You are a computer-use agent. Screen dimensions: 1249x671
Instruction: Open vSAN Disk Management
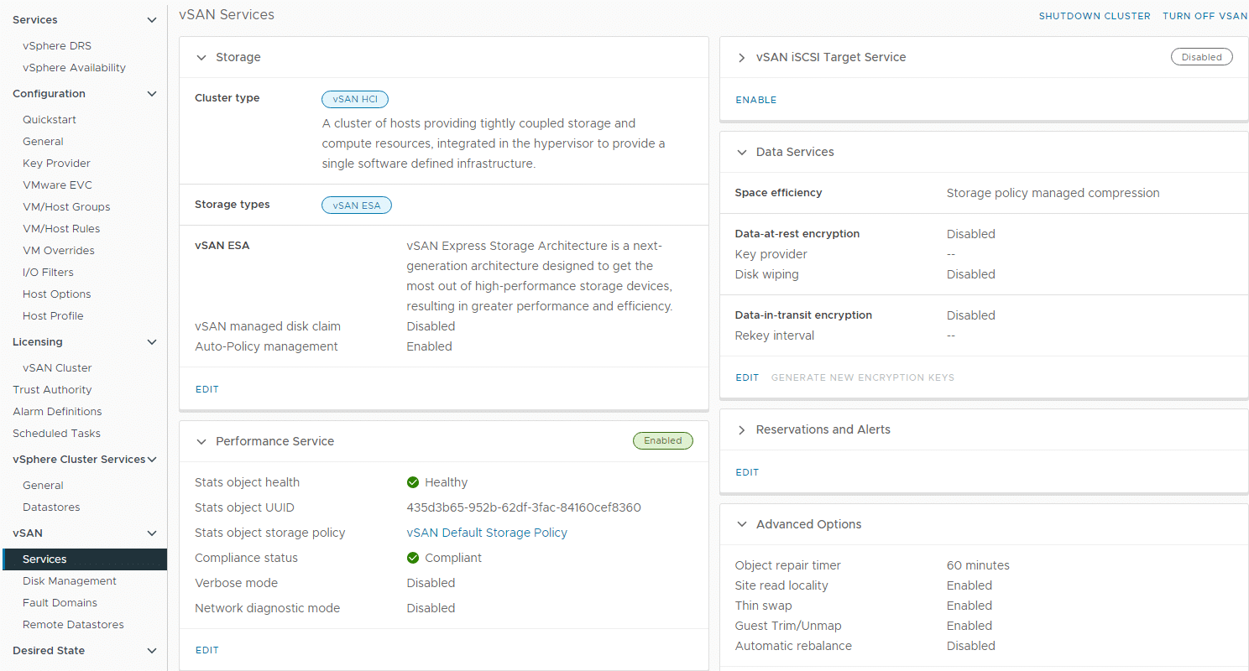70,581
